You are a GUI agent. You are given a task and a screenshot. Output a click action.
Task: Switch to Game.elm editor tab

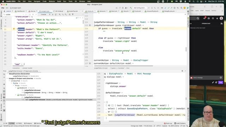[102, 11]
